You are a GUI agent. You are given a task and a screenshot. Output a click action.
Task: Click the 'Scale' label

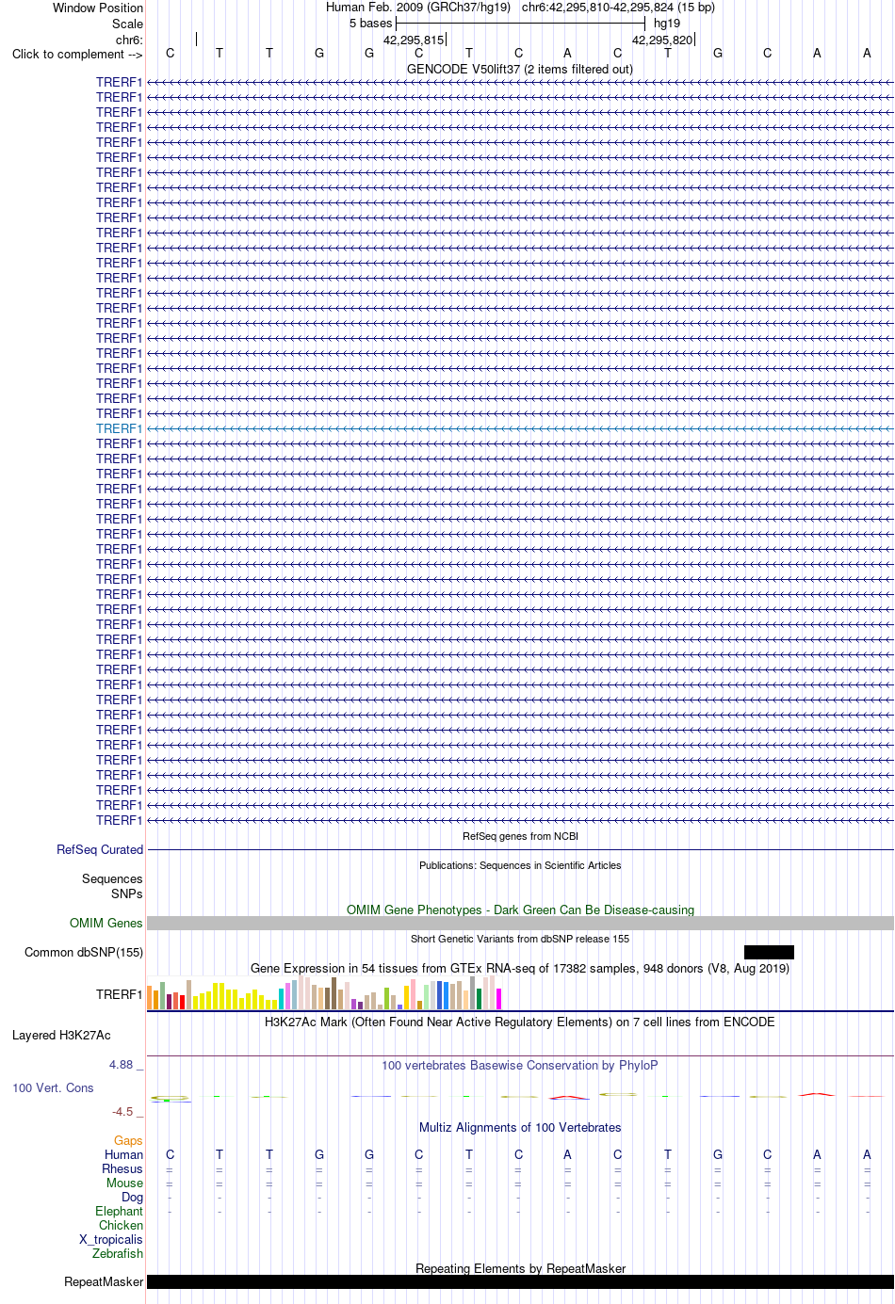[127, 24]
